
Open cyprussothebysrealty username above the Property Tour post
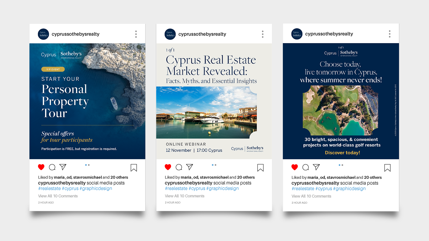point(76,34)
